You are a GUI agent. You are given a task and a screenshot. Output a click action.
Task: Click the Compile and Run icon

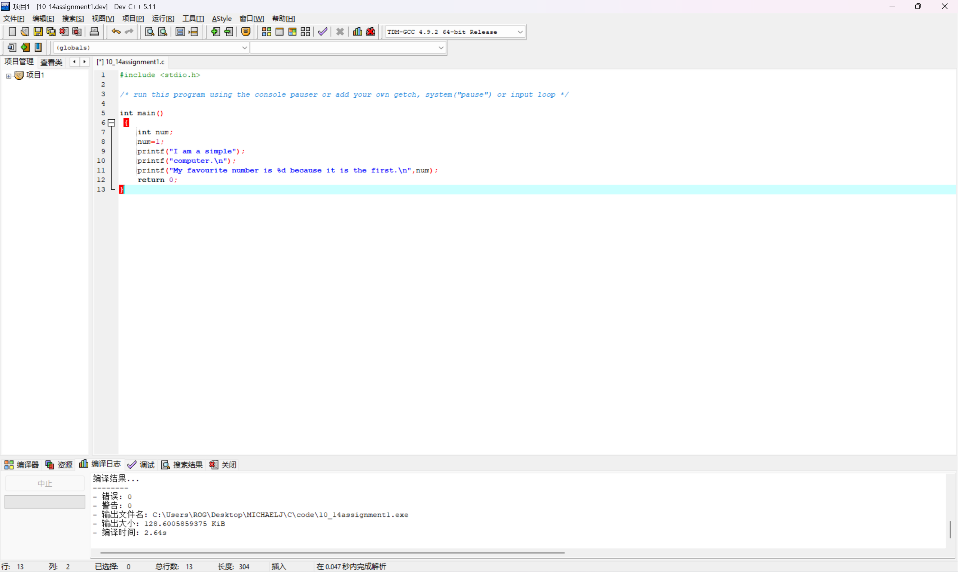pyautogui.click(x=292, y=32)
